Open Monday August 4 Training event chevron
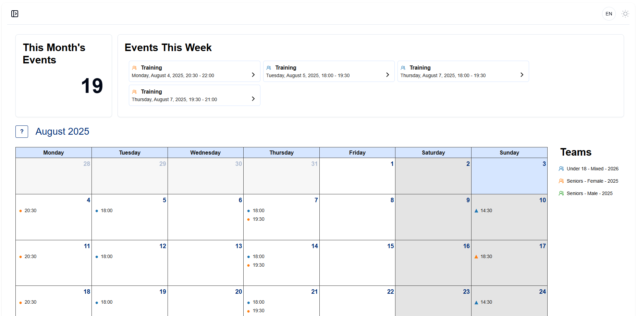 click(253, 75)
